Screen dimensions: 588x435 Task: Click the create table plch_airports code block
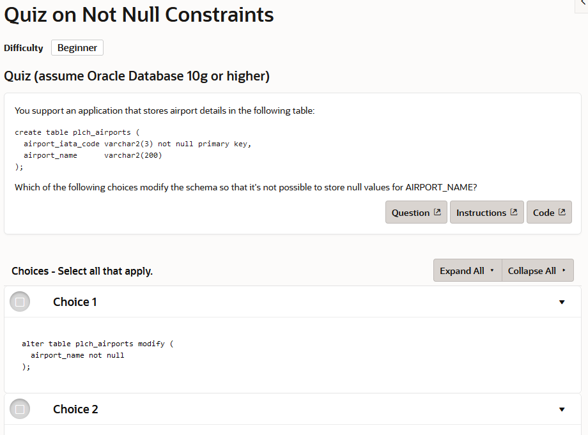[133, 149]
